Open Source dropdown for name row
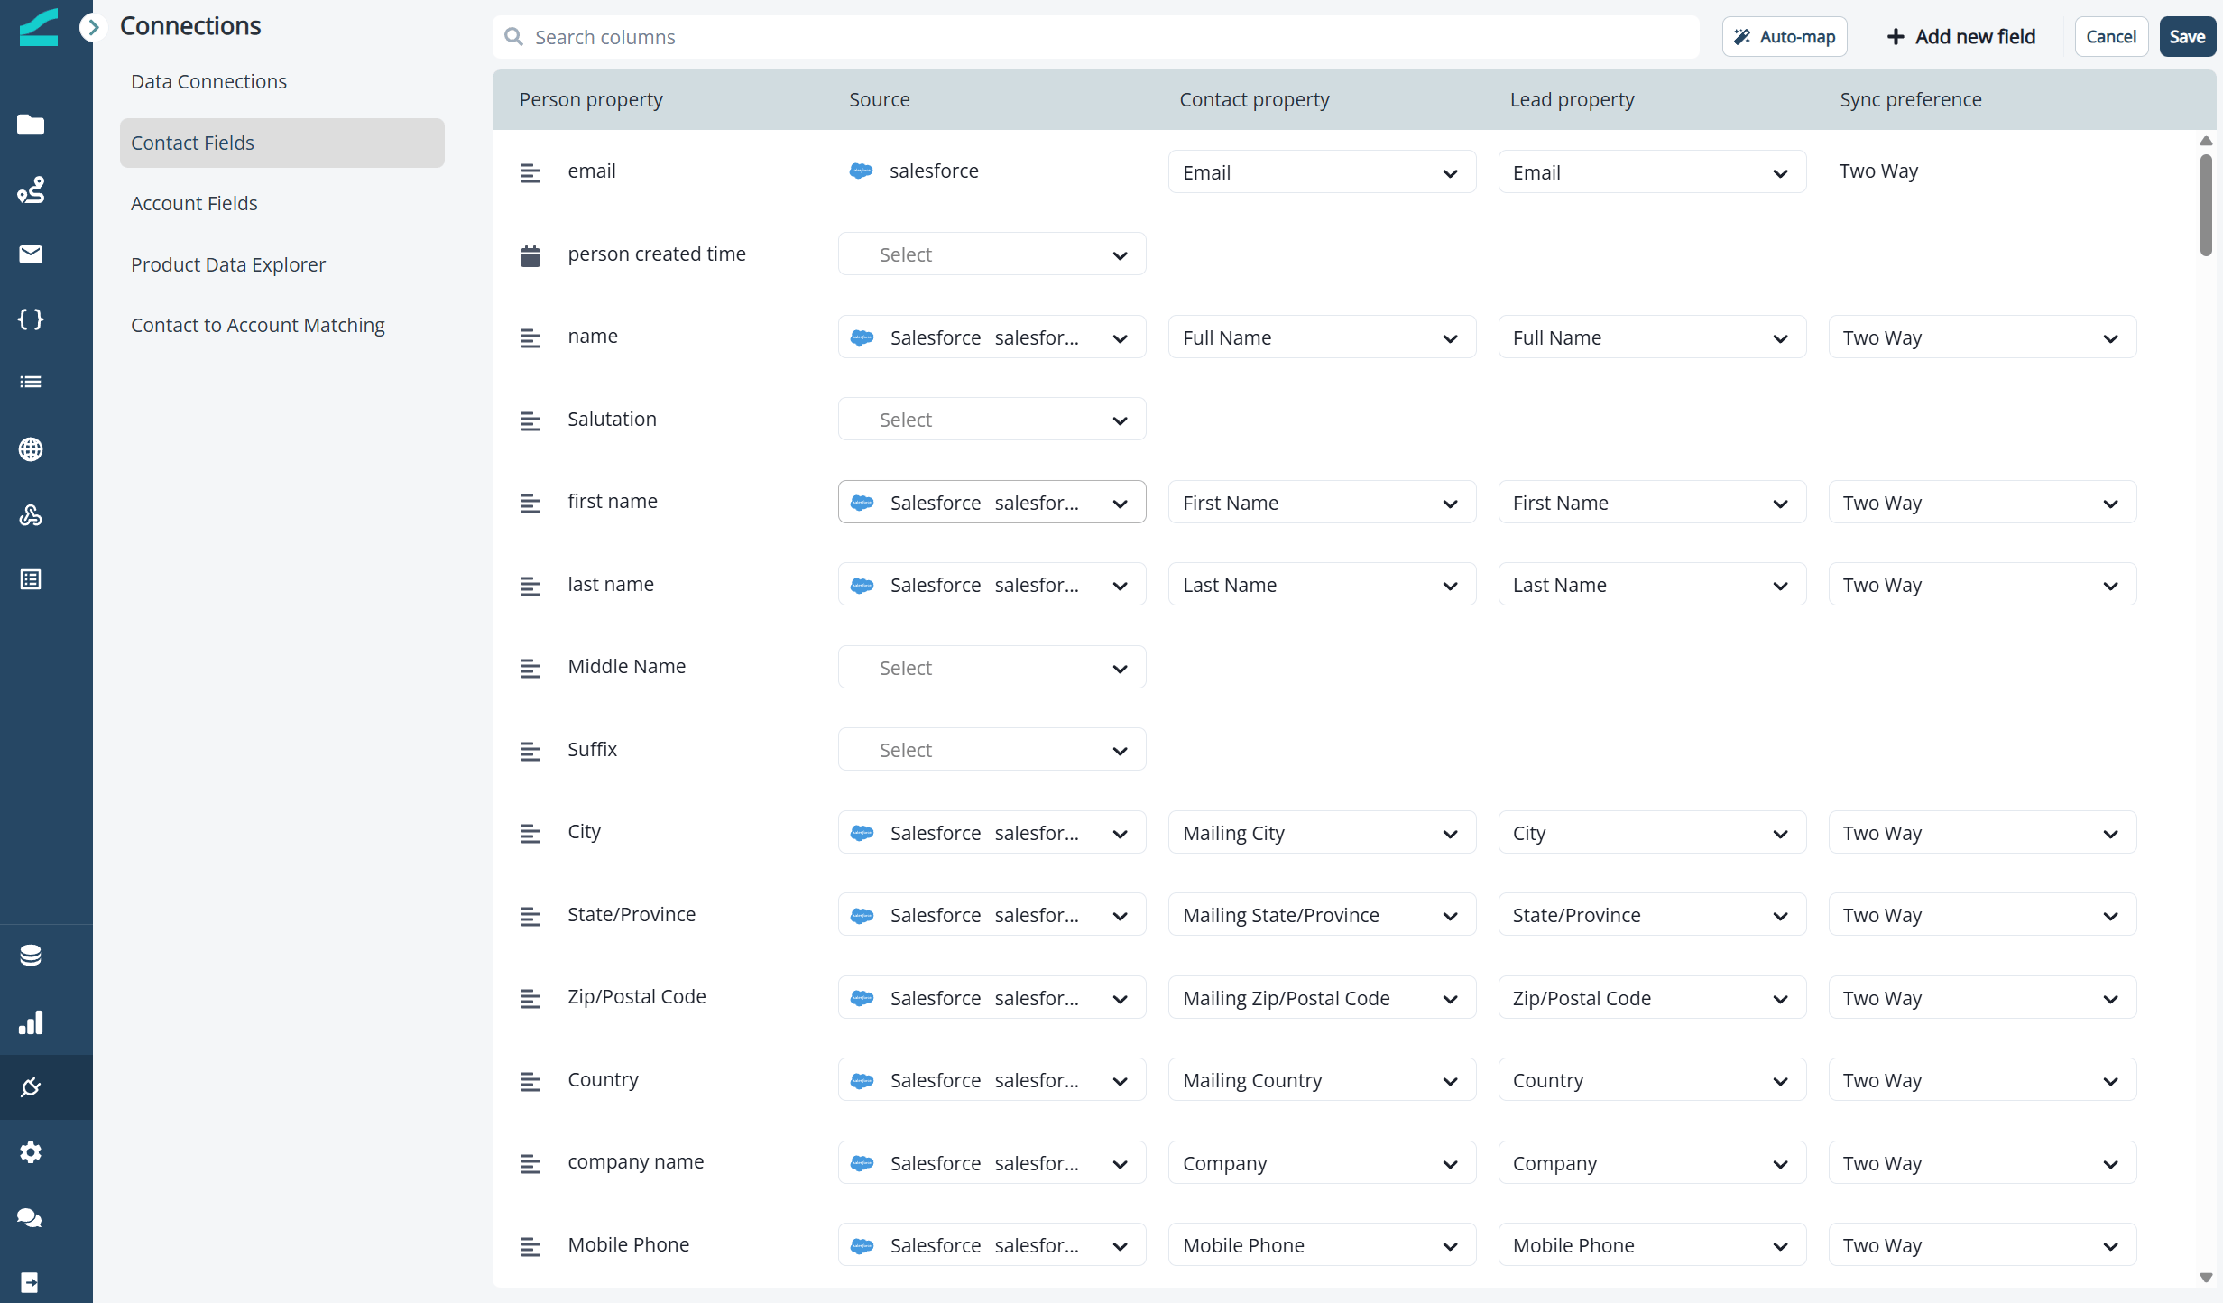The image size is (2223, 1303). pyautogui.click(x=992, y=337)
